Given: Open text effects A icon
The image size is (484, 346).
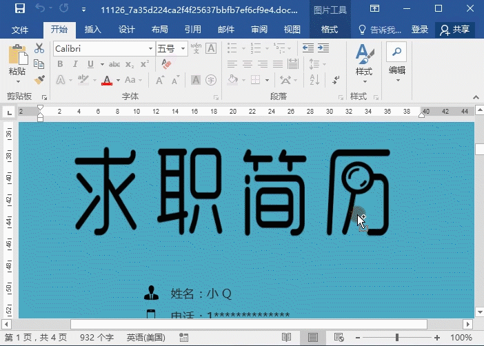Looking at the screenshot, I should pos(61,80).
